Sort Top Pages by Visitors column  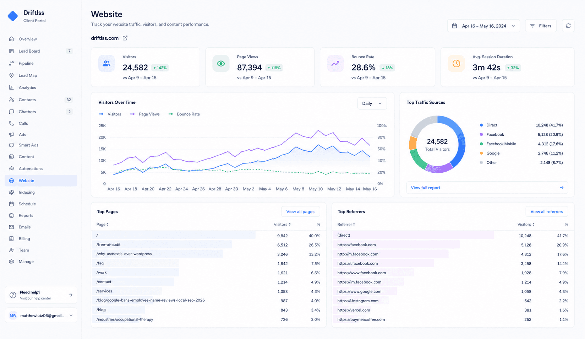pyautogui.click(x=282, y=225)
